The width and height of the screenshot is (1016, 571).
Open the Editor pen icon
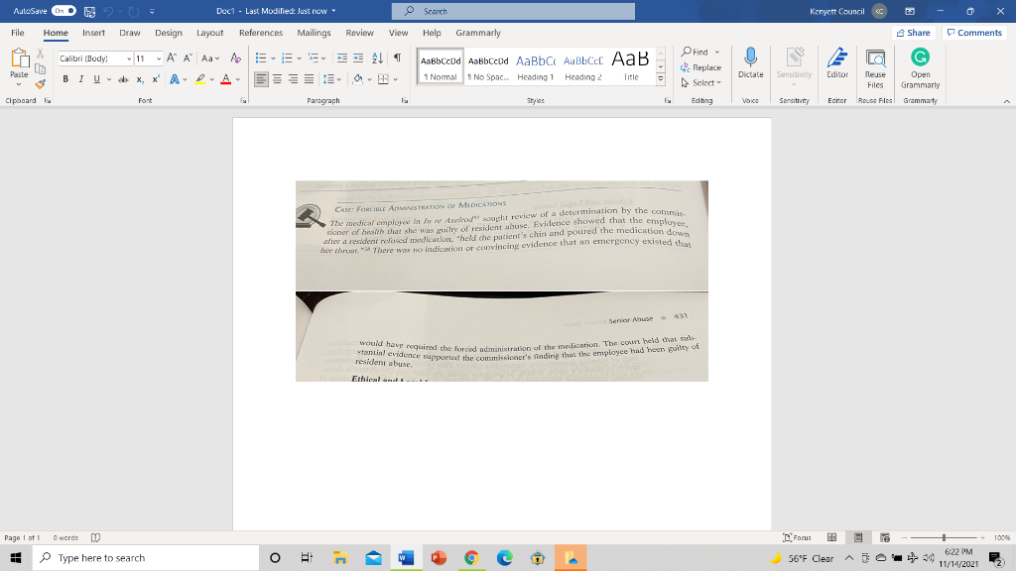[x=837, y=57]
